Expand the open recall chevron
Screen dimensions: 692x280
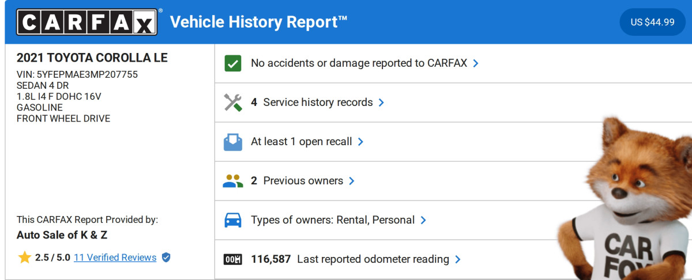pos(360,142)
